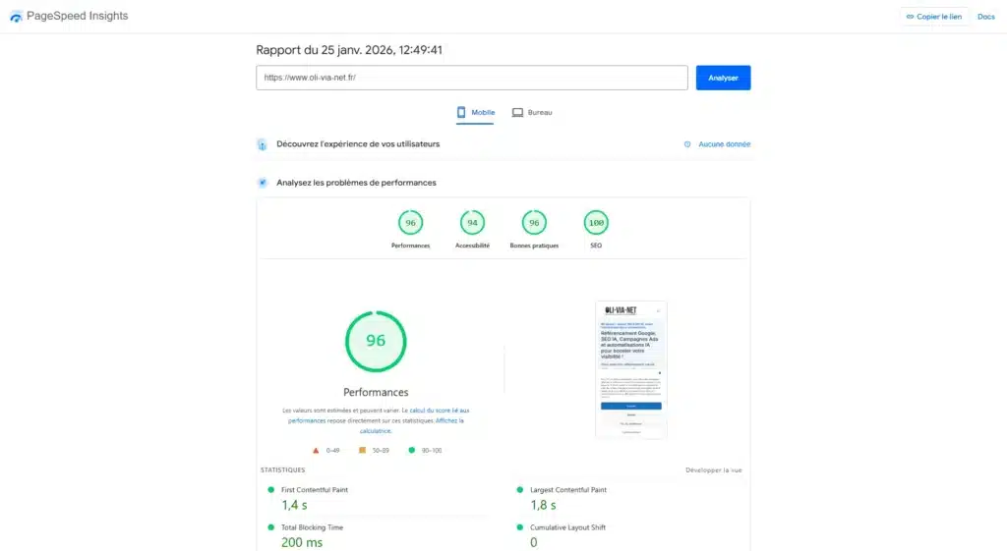
Task: Click the info icon beside Aucune donnée
Action: (x=687, y=144)
